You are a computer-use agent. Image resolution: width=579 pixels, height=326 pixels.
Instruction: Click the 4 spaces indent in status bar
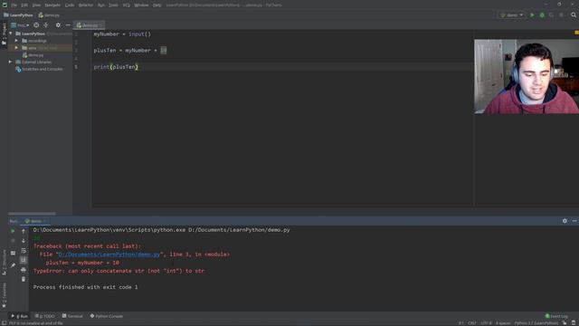[503, 323]
